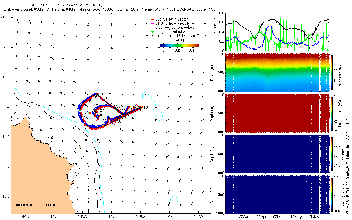Click the '145.5' longitude tick on the map
Screen dimensions: 352x220
[x=82, y=216]
